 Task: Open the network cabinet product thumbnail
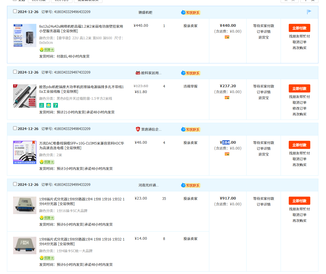tap(25, 35)
